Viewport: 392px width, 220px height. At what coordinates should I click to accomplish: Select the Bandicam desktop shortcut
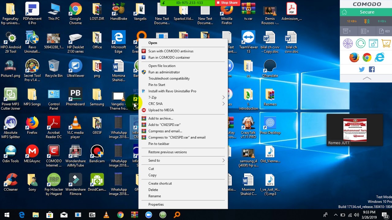97,154
